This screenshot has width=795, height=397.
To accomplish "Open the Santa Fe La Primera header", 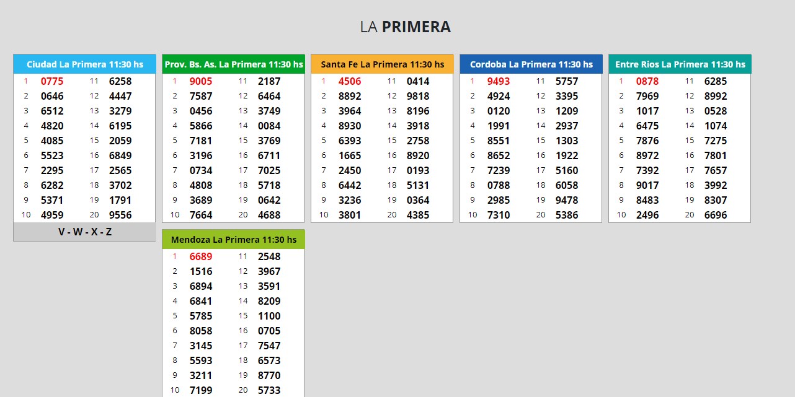I will [x=382, y=64].
